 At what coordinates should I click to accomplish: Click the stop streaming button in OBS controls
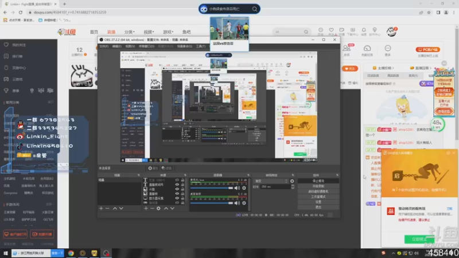(318, 181)
